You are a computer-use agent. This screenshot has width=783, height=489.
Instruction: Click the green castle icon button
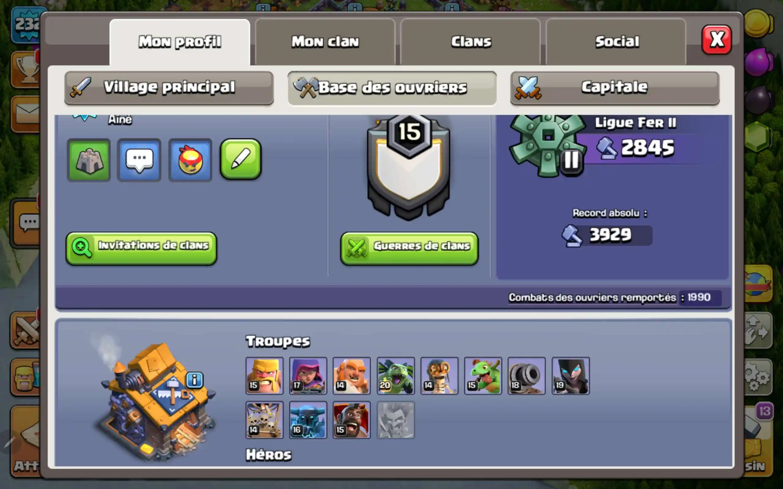[x=89, y=160]
